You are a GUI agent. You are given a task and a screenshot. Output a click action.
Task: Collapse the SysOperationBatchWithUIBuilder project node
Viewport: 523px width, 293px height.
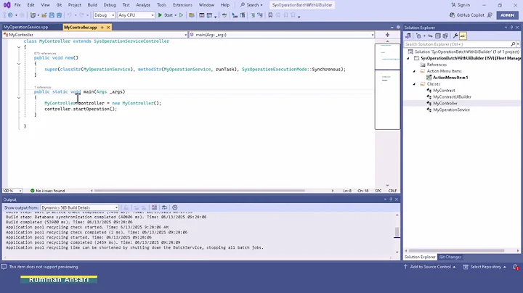tap(408, 58)
